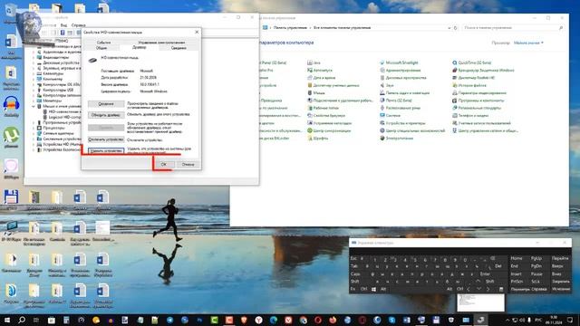Open Программы и компоненты in Control Panel

click(x=478, y=101)
